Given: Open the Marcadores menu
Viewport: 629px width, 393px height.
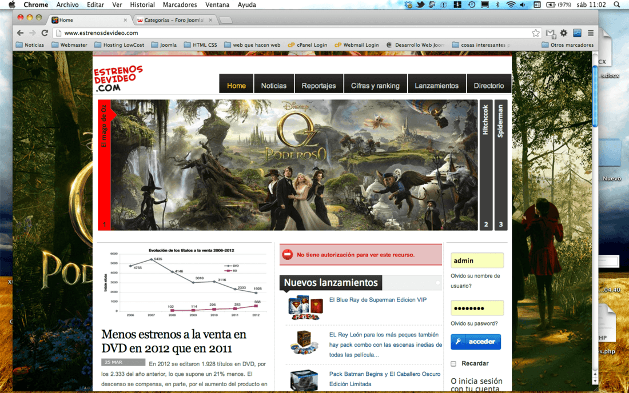Looking at the screenshot, I should [180, 5].
